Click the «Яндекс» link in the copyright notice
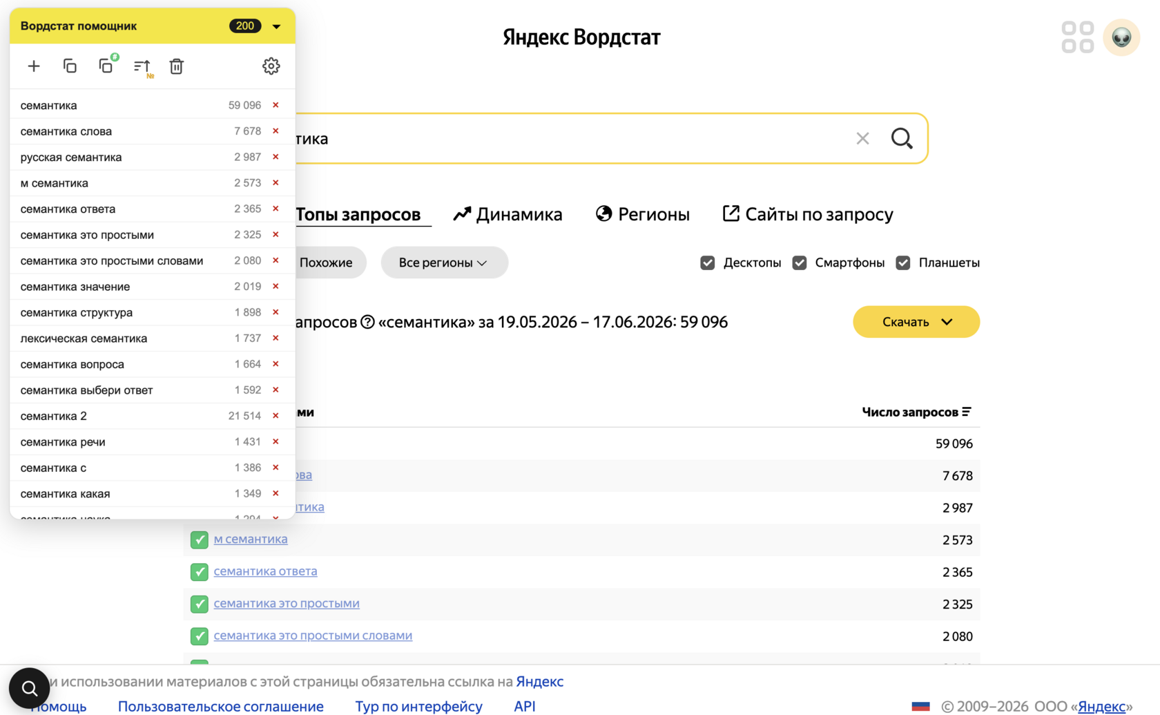This screenshot has width=1160, height=715. point(1102,707)
